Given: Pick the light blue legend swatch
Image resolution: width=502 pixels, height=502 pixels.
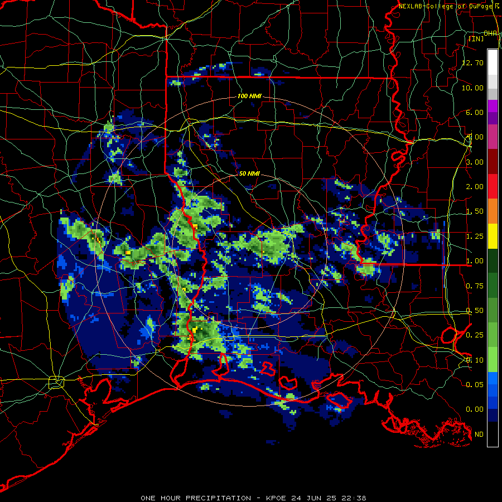Looking at the screenshot, I should coord(493,378).
